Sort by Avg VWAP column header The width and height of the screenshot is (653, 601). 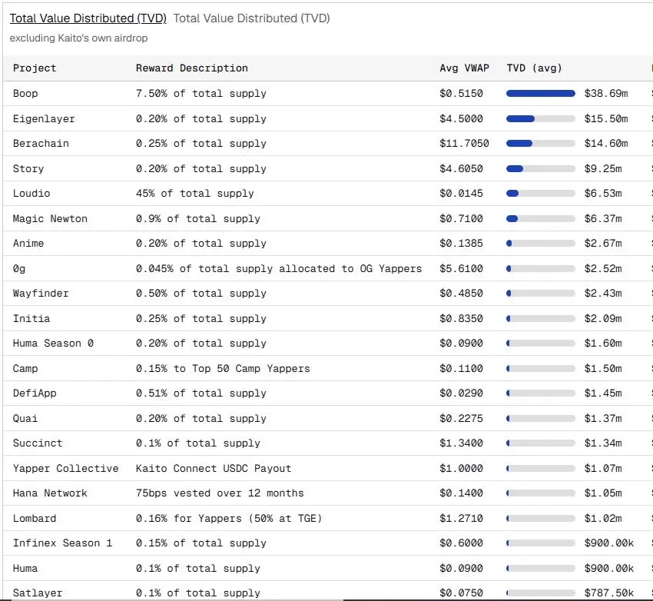[x=464, y=68]
